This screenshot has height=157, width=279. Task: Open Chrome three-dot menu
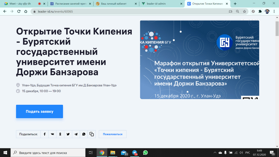tap(274, 11)
